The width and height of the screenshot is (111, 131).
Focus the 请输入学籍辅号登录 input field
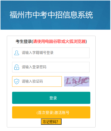[x=51, y=53]
